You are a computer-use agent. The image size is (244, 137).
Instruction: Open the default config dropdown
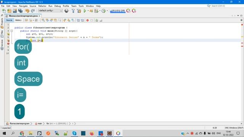pos(50,11)
